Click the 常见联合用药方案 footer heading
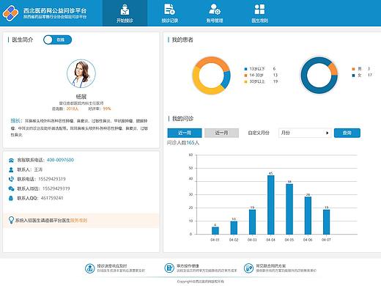Screen dimensions: 381x286 click(x=271, y=265)
